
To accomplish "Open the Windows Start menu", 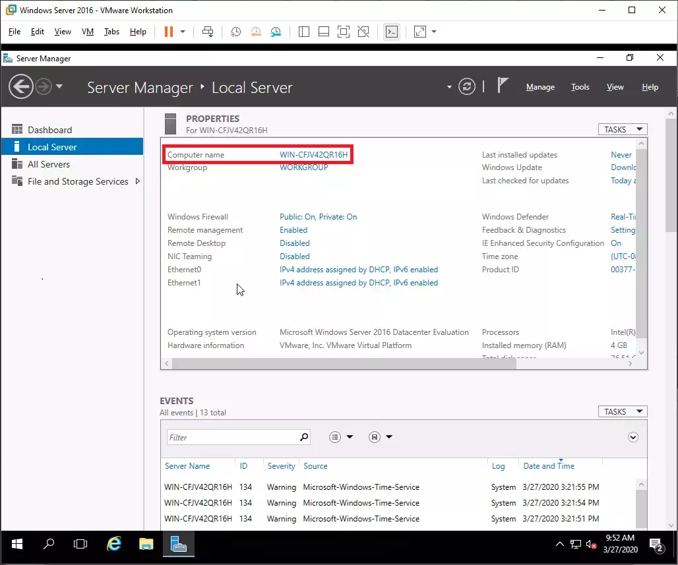I will click(x=17, y=544).
